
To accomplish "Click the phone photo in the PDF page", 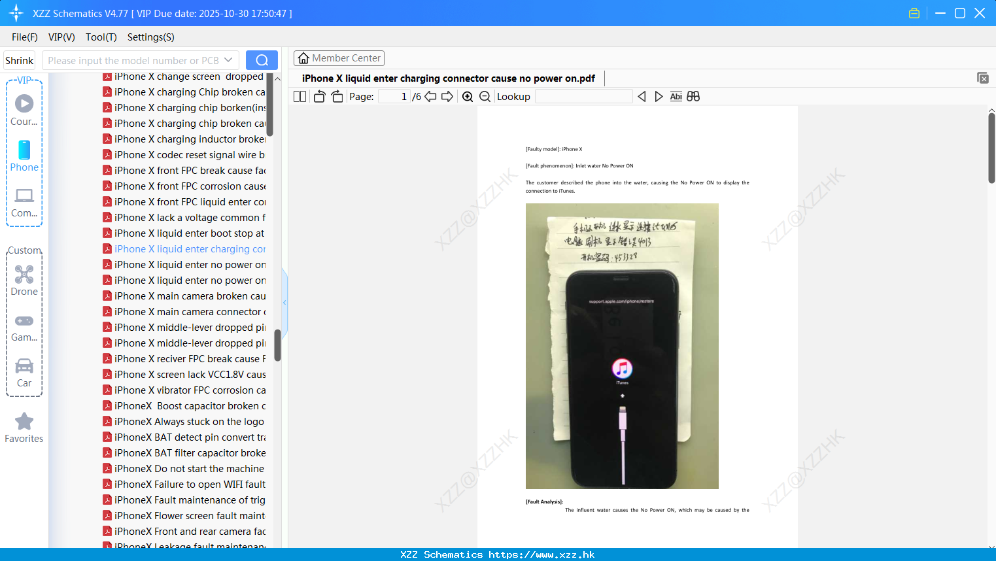I will point(622,346).
